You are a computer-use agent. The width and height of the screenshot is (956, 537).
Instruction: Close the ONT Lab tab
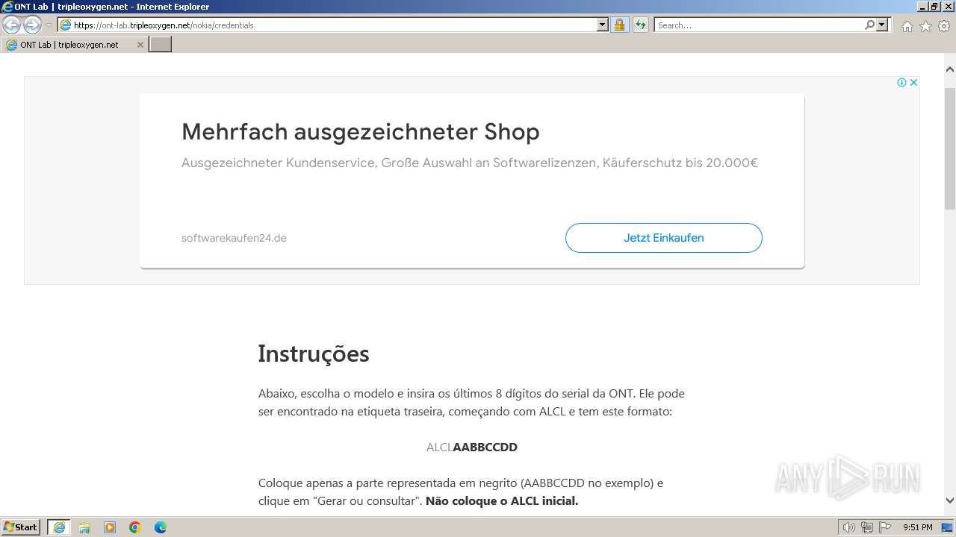click(x=140, y=45)
